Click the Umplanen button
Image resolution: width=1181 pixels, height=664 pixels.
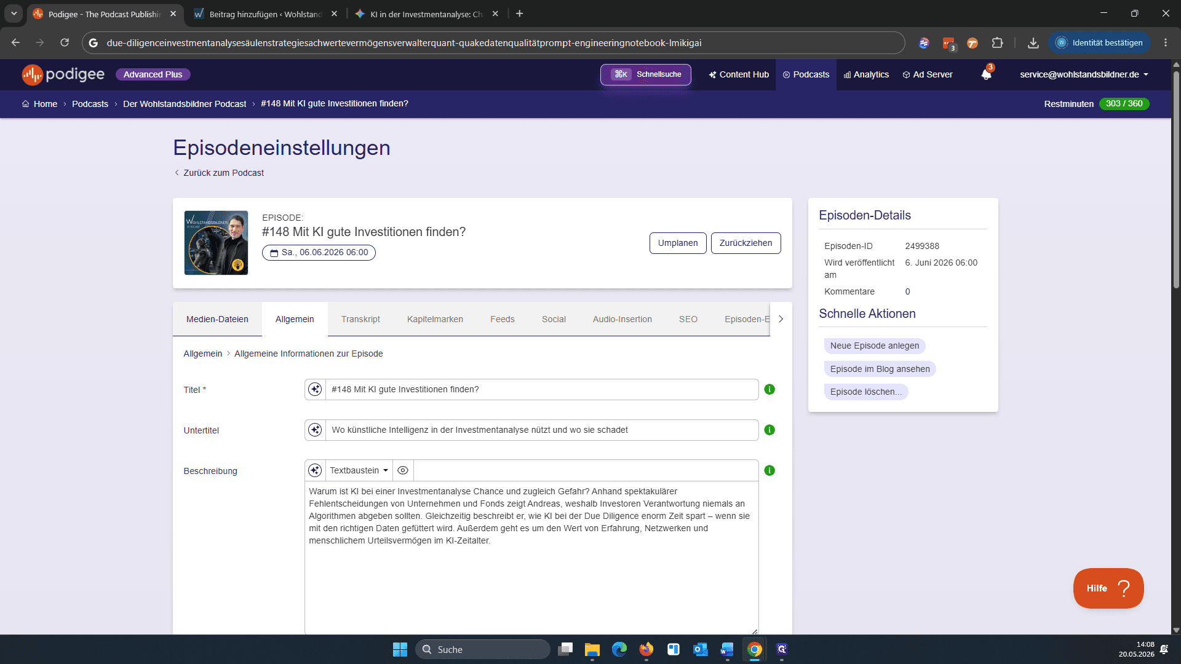(678, 243)
